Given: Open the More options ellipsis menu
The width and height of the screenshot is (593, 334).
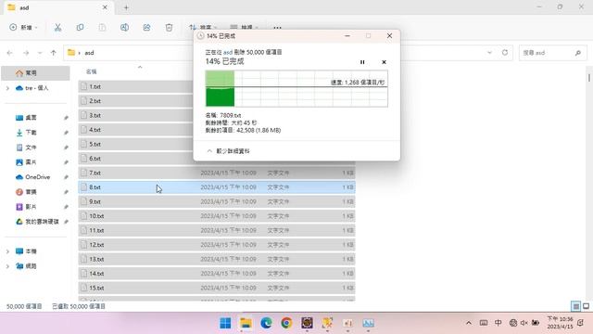Looking at the screenshot, I should coord(277,28).
